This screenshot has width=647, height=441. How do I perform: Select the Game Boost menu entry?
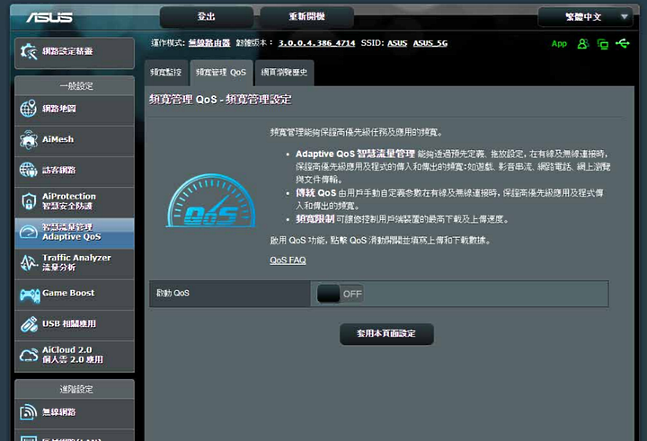click(75, 294)
